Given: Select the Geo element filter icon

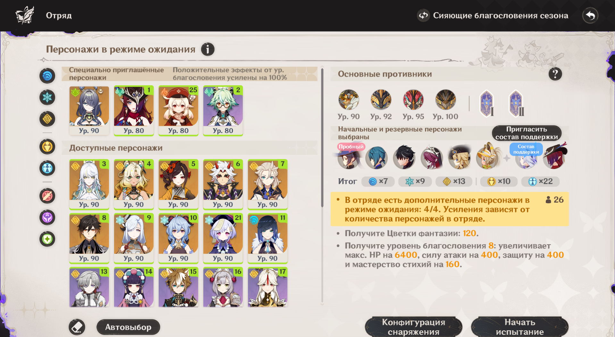Looking at the screenshot, I should [47, 119].
